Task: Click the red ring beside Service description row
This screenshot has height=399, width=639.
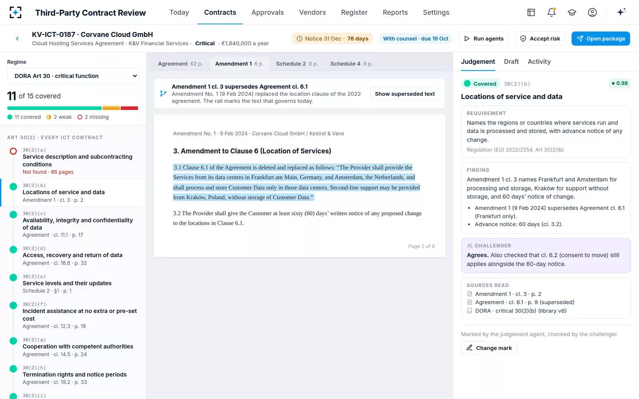Action: (13, 151)
